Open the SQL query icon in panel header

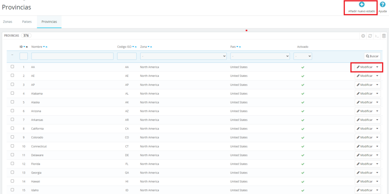pyautogui.click(x=377, y=36)
